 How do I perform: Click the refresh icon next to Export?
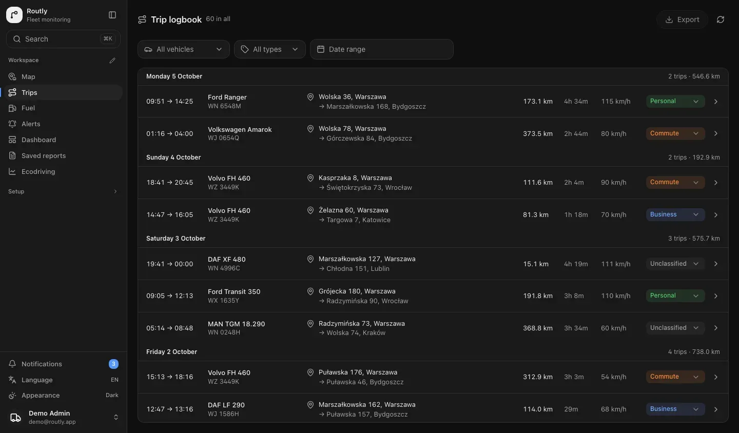(x=721, y=19)
